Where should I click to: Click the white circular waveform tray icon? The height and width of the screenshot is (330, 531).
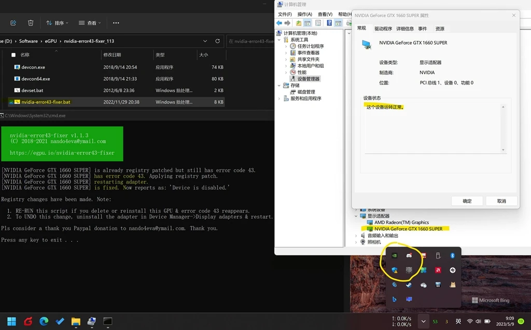pyautogui.click(x=452, y=270)
